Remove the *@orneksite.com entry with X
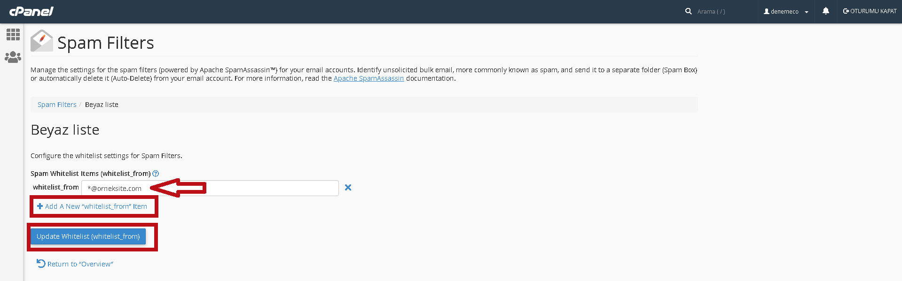 click(348, 187)
